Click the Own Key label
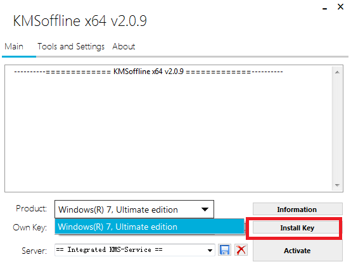 pos(30,227)
